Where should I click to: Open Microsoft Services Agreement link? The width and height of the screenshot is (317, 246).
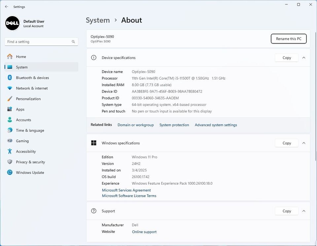[126, 190]
